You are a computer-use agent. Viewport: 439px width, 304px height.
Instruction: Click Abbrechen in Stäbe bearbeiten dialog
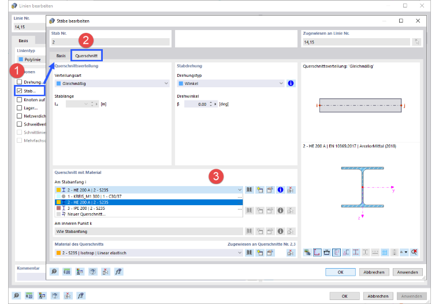pos(374,272)
